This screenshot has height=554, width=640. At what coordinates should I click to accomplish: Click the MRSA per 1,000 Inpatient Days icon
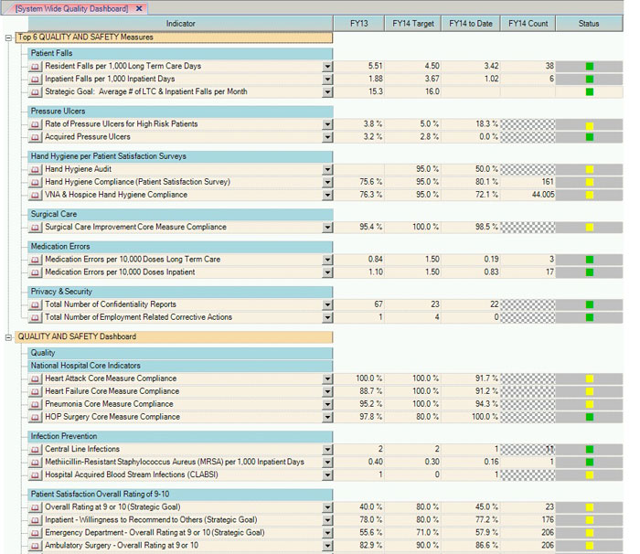[x=35, y=463]
